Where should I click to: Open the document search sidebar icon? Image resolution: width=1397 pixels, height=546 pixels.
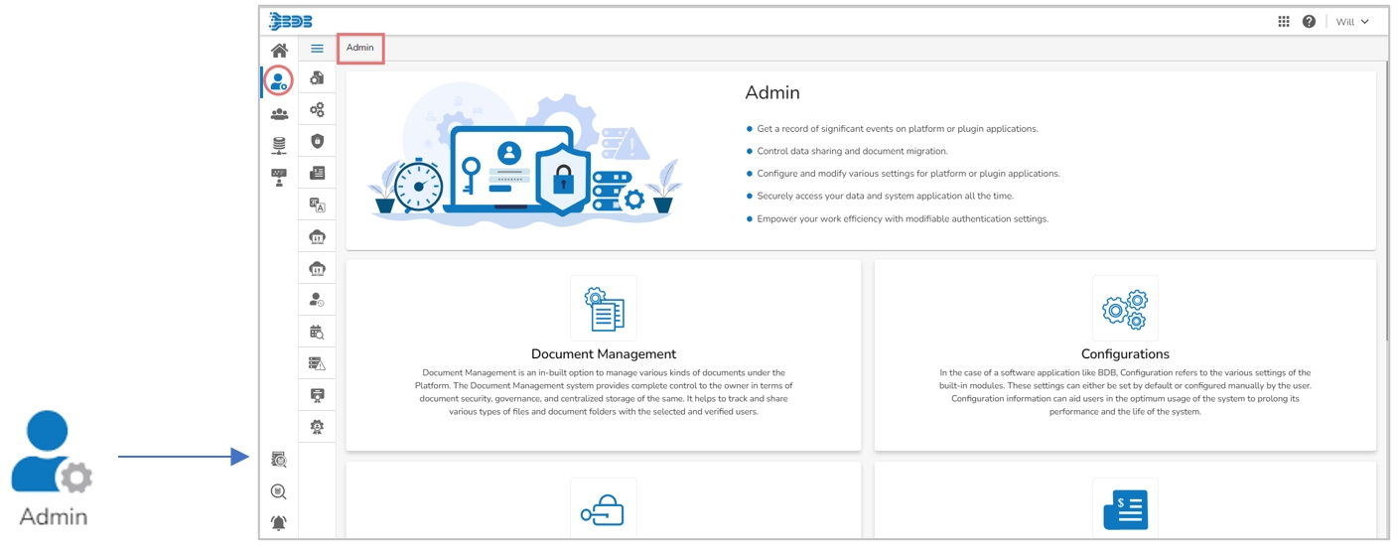coord(279,460)
